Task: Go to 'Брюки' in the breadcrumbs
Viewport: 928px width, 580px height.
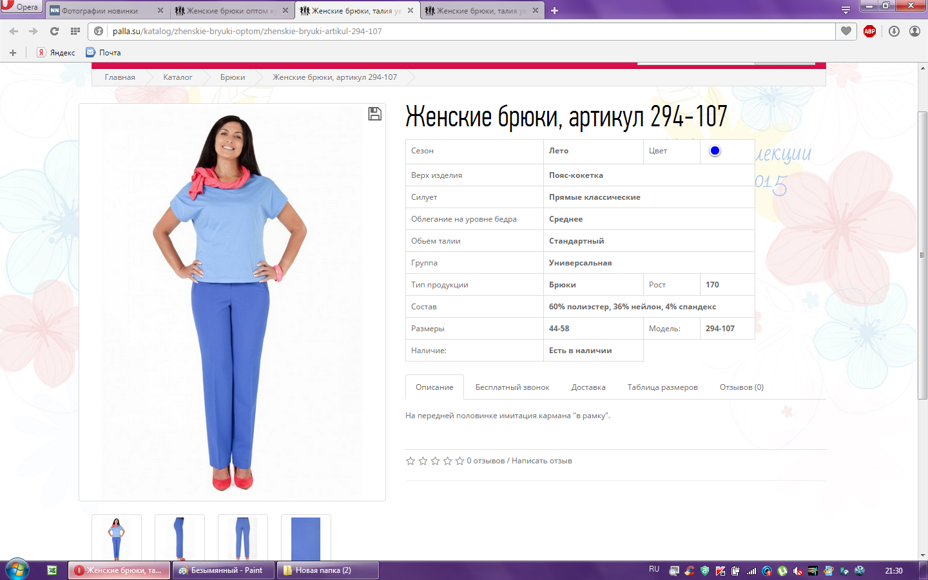Action: pos(233,77)
